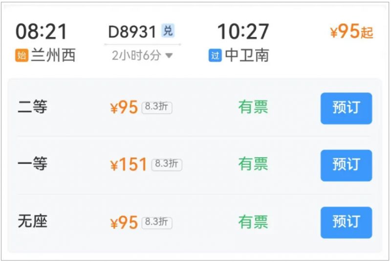Book the 二等 seat with 预订

pos(346,108)
